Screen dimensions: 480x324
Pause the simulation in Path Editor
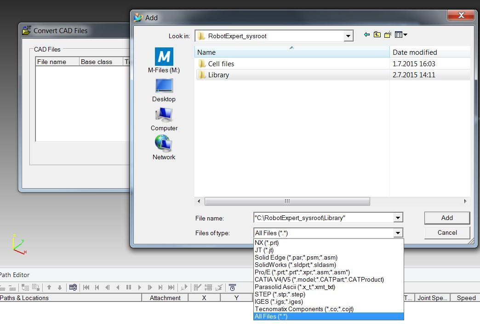[x=129, y=287]
